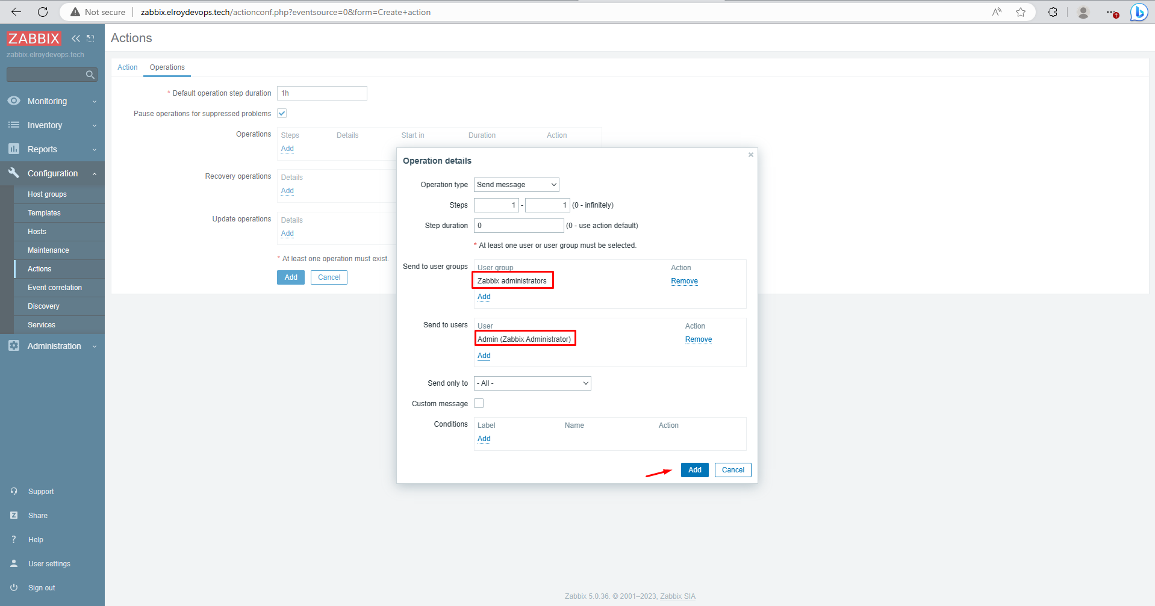Add another user under Send to users
This screenshot has height=606, width=1155.
point(484,356)
